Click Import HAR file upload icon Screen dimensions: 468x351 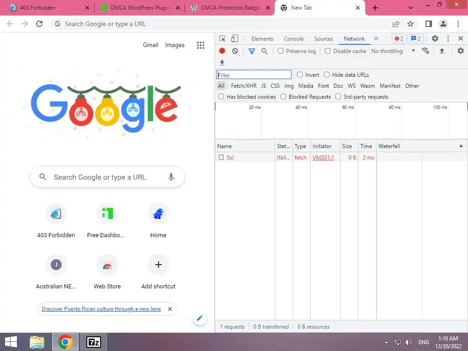pos(442,51)
